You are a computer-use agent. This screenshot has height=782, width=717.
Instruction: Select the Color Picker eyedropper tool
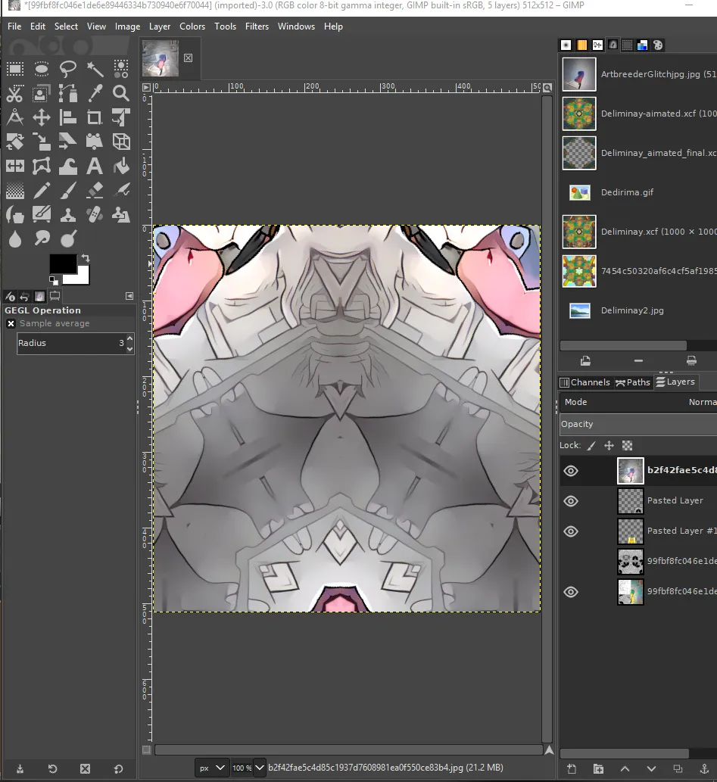95,93
